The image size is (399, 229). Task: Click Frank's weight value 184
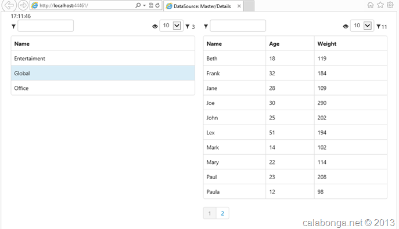click(322, 73)
